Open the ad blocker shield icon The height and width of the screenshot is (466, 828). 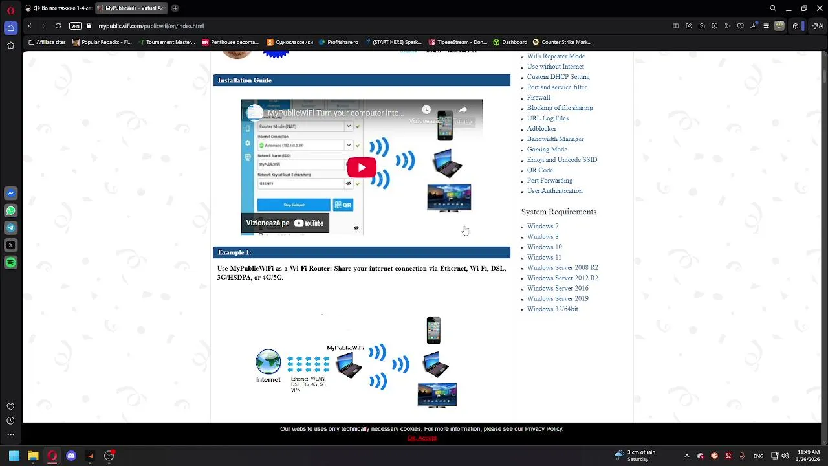pyautogui.click(x=715, y=26)
